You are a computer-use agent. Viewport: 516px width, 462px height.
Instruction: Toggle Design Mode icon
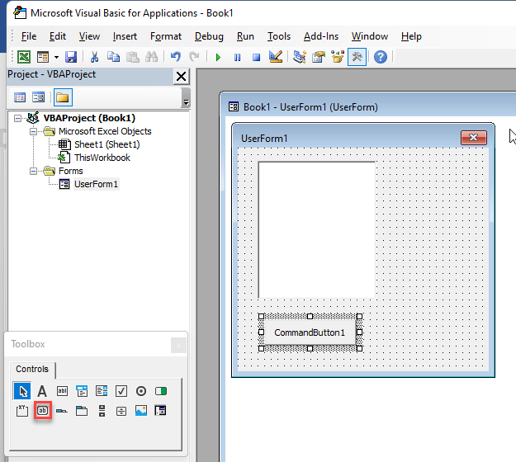276,57
